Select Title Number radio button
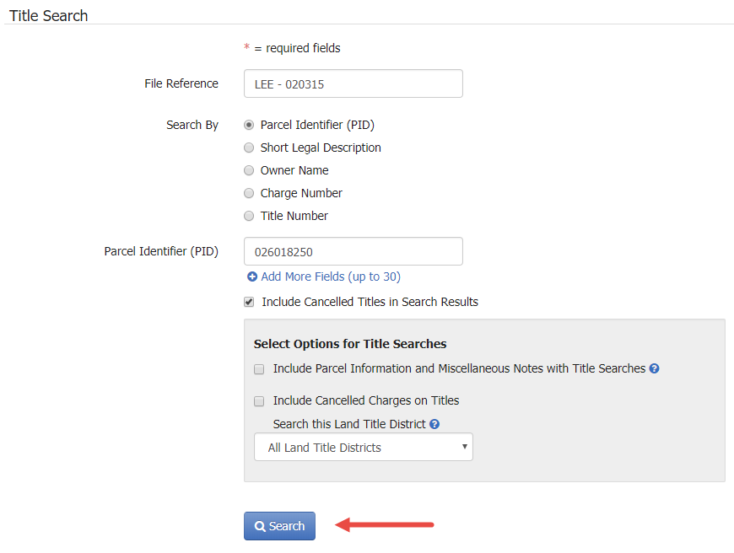This screenshot has width=734, height=553. (249, 216)
